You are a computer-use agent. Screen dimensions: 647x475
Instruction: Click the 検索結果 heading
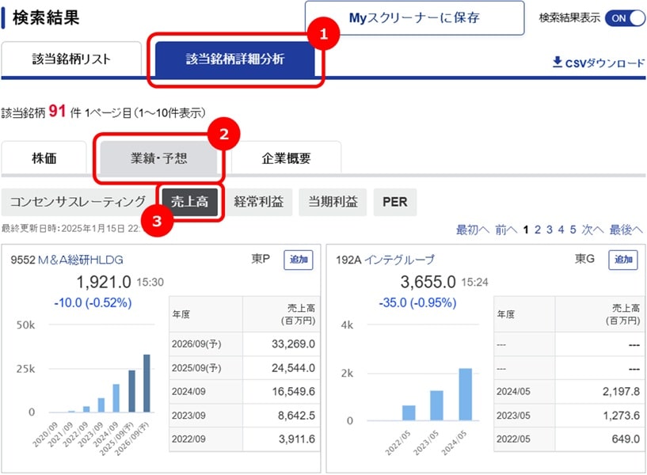(45, 17)
